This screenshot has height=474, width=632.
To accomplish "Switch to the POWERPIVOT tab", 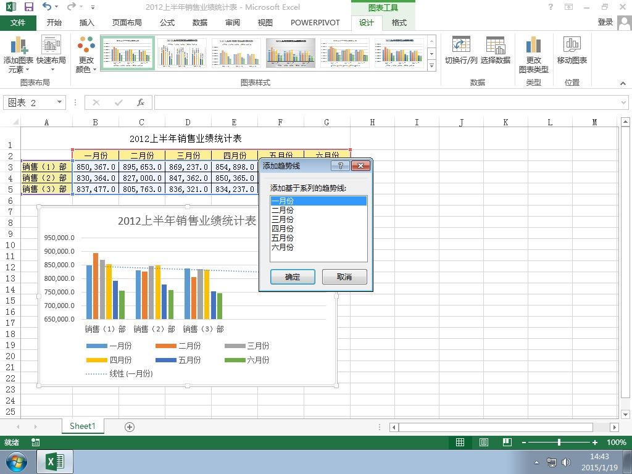I will tap(315, 23).
